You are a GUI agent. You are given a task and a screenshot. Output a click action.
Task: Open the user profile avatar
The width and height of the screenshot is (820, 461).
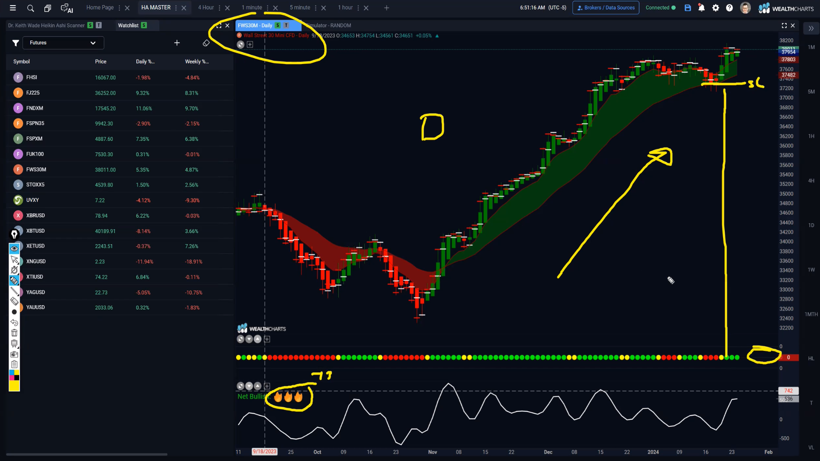tap(745, 8)
